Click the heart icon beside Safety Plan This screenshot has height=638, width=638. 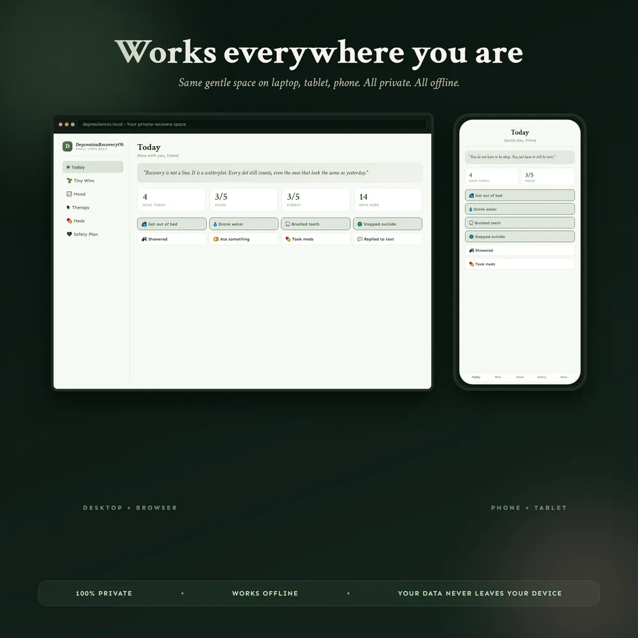click(69, 234)
